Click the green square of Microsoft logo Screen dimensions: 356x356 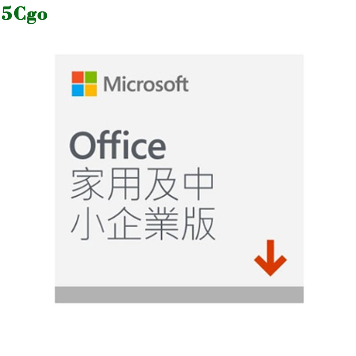[x=91, y=77]
